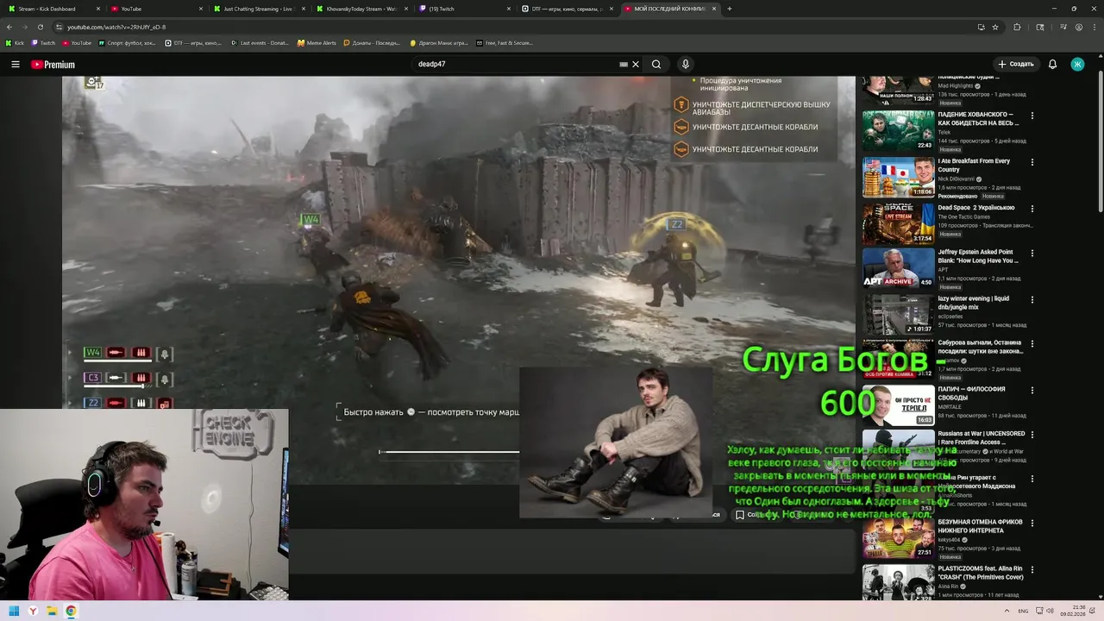Viewport: 1104px width, 621px height.
Task: Seek on the video progress bar
Action: pos(448,451)
